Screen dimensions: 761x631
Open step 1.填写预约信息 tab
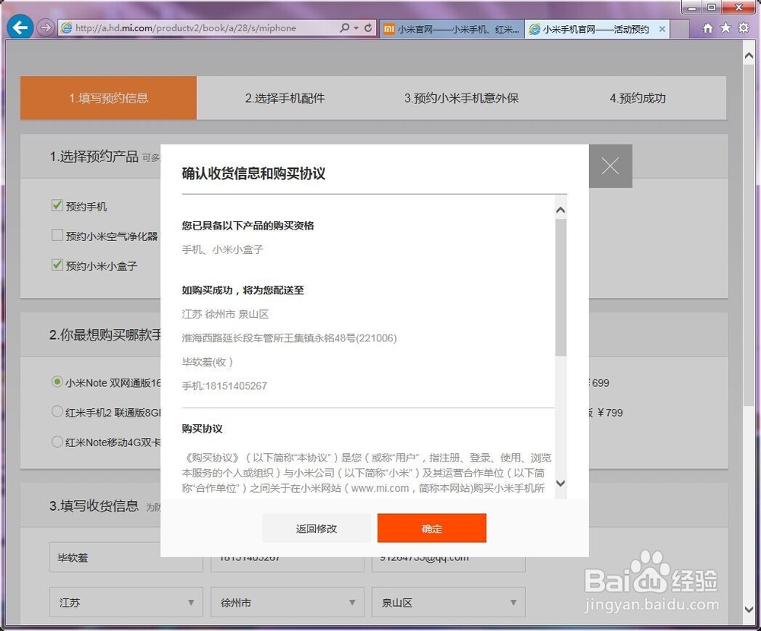tap(109, 98)
